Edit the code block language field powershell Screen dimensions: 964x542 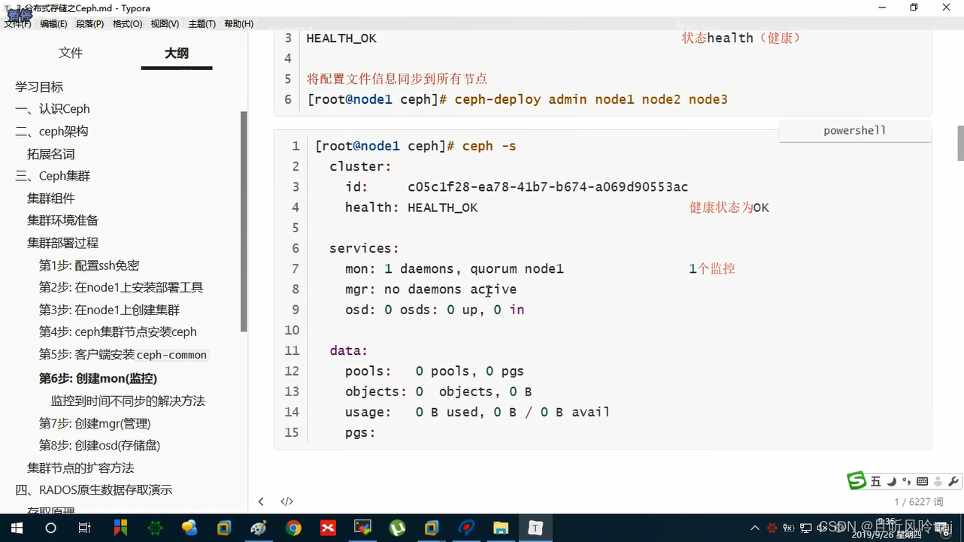[x=855, y=131]
